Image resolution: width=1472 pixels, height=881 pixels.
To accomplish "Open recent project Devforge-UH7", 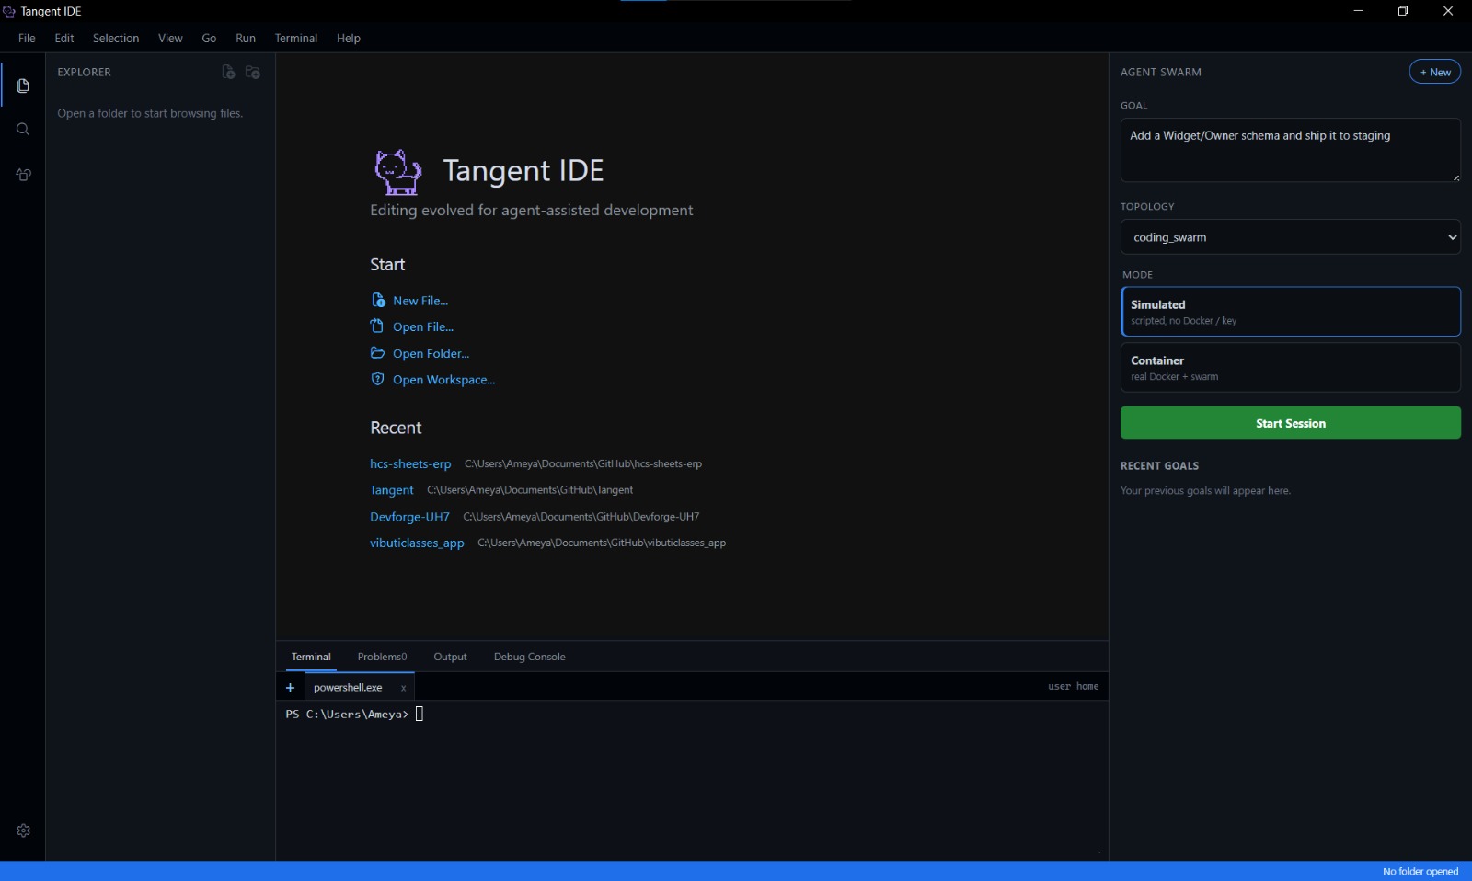I will pyautogui.click(x=409, y=517).
